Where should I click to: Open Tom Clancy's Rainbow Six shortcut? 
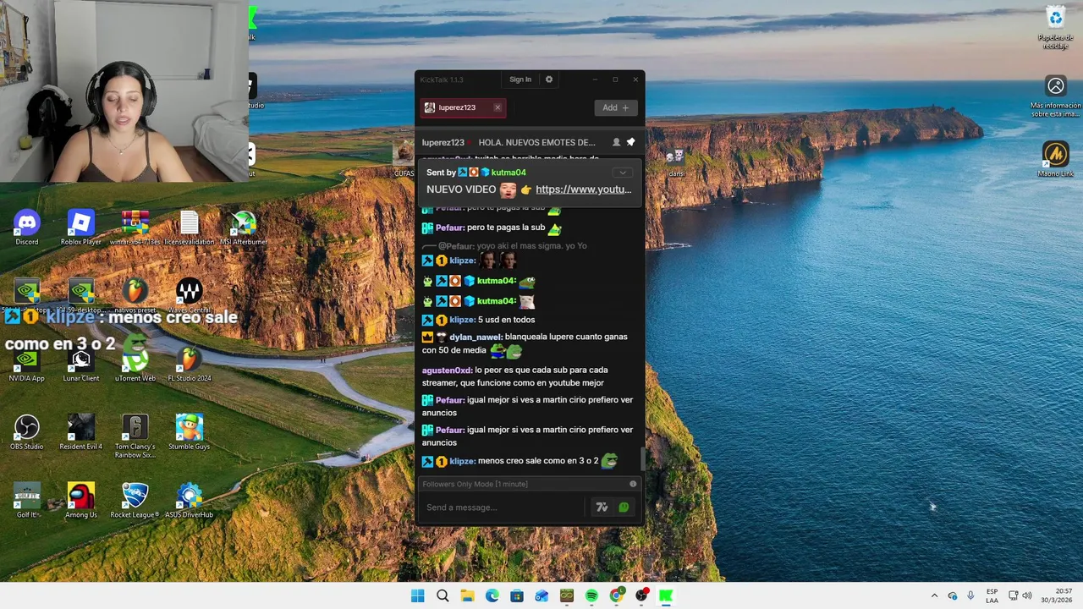(135, 436)
